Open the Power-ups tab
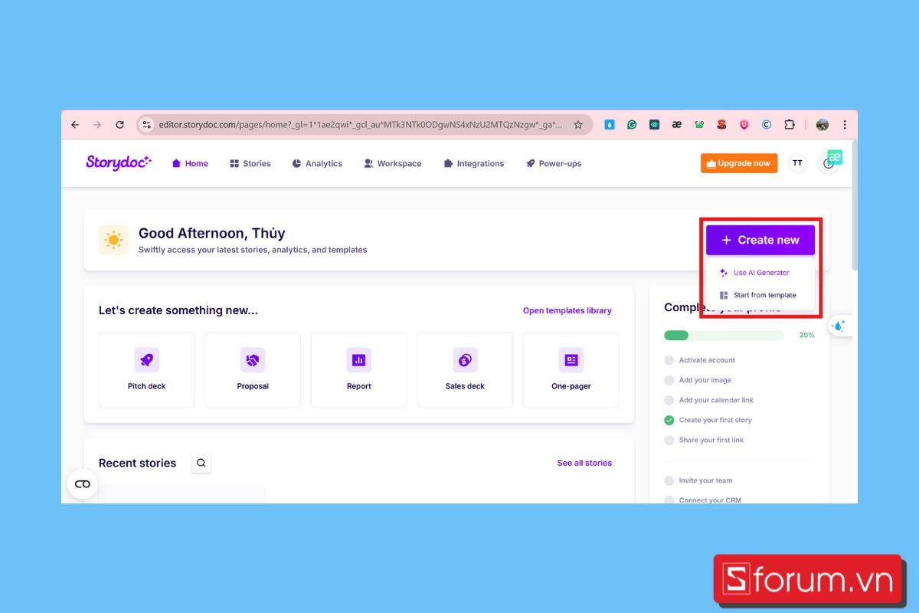The width and height of the screenshot is (919, 613). tap(554, 163)
